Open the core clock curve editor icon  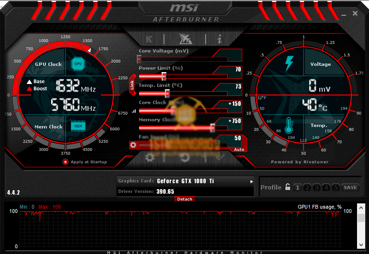pos(134,111)
